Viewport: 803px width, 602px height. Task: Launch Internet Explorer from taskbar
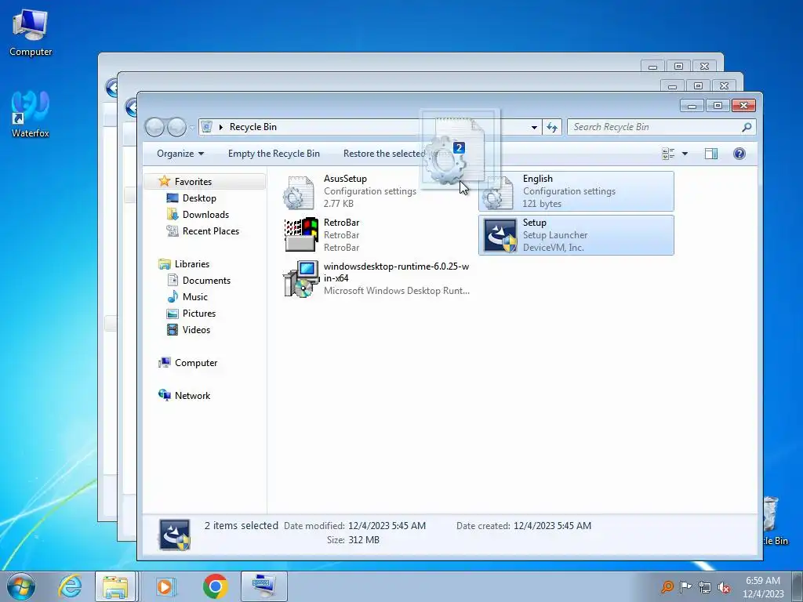(70, 586)
